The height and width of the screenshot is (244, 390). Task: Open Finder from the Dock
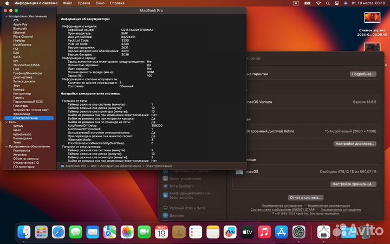click(x=24, y=232)
